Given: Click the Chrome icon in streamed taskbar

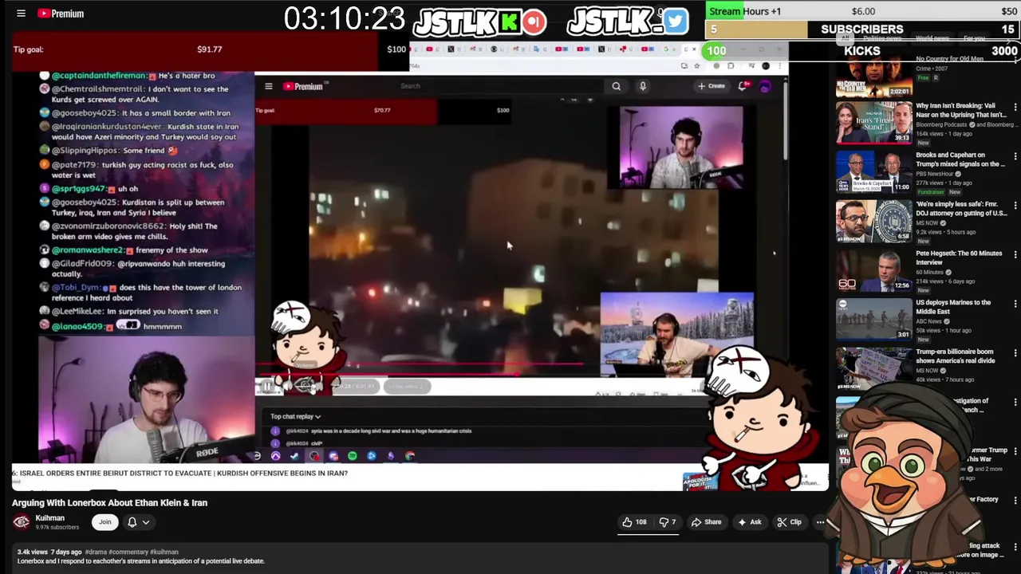Looking at the screenshot, I should (x=410, y=456).
